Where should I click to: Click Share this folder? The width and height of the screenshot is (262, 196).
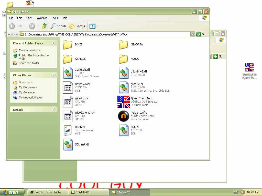point(29,63)
